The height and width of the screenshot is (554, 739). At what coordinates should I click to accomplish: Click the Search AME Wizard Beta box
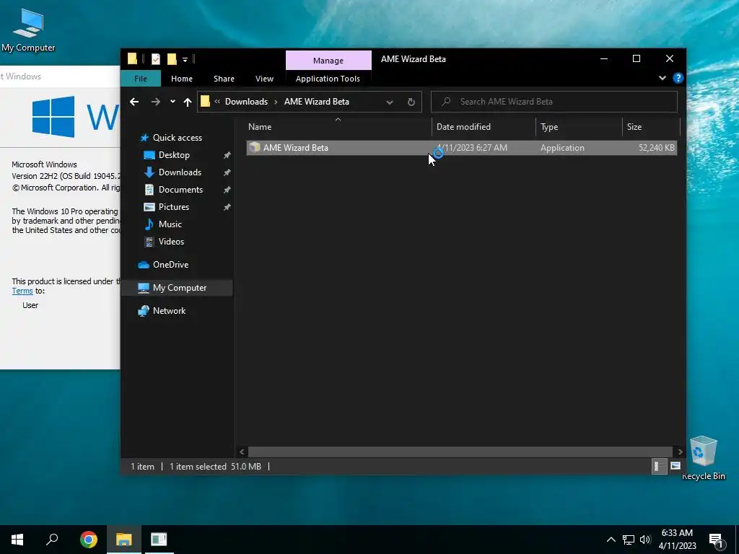coord(554,102)
